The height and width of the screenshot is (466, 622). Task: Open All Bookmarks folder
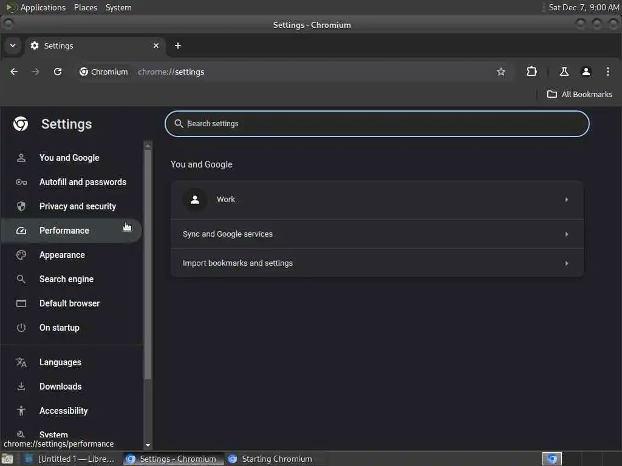point(579,94)
